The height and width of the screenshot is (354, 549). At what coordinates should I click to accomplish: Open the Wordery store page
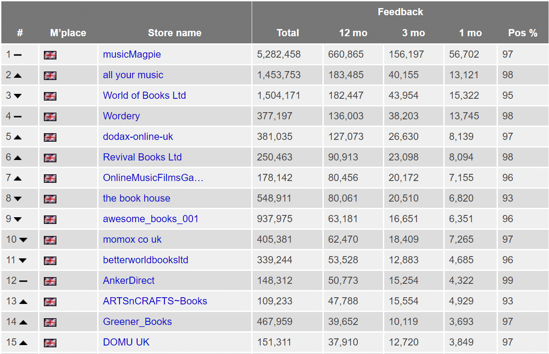121,116
